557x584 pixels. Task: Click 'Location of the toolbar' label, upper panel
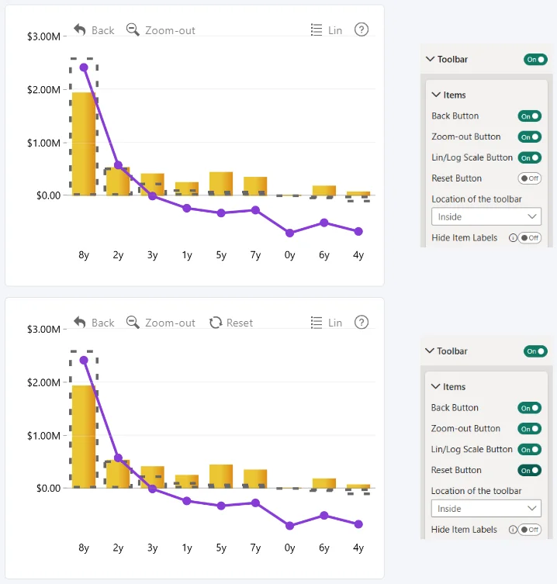pos(476,199)
